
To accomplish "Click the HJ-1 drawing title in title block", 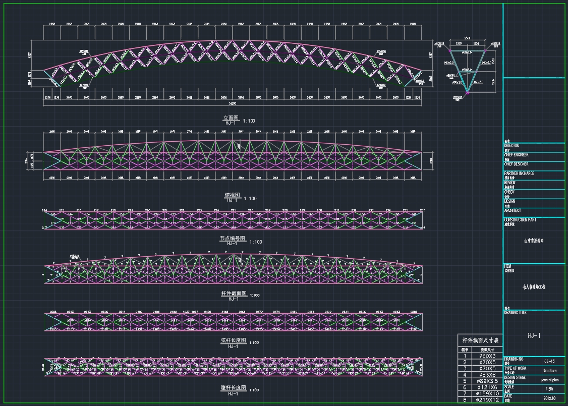I will [x=534, y=335].
